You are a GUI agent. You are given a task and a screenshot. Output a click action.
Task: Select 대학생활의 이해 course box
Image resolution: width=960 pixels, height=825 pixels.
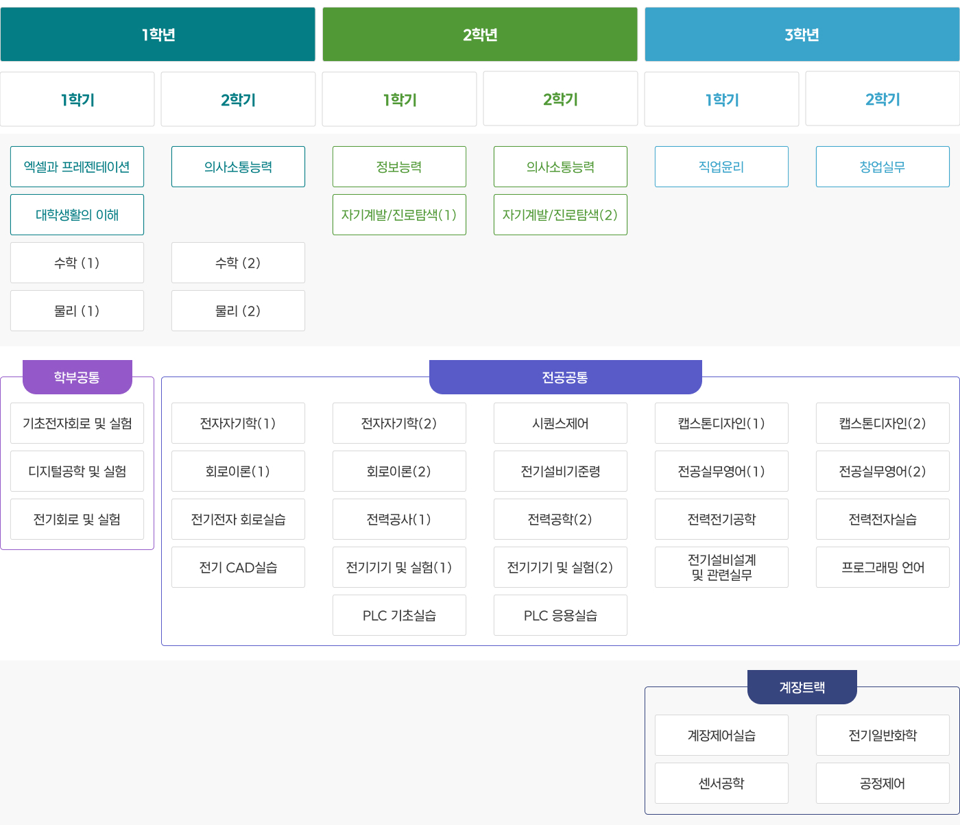point(77,215)
